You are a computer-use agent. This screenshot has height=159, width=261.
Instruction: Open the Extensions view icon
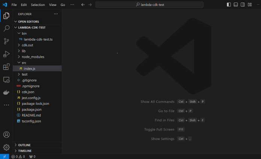tap(6, 67)
